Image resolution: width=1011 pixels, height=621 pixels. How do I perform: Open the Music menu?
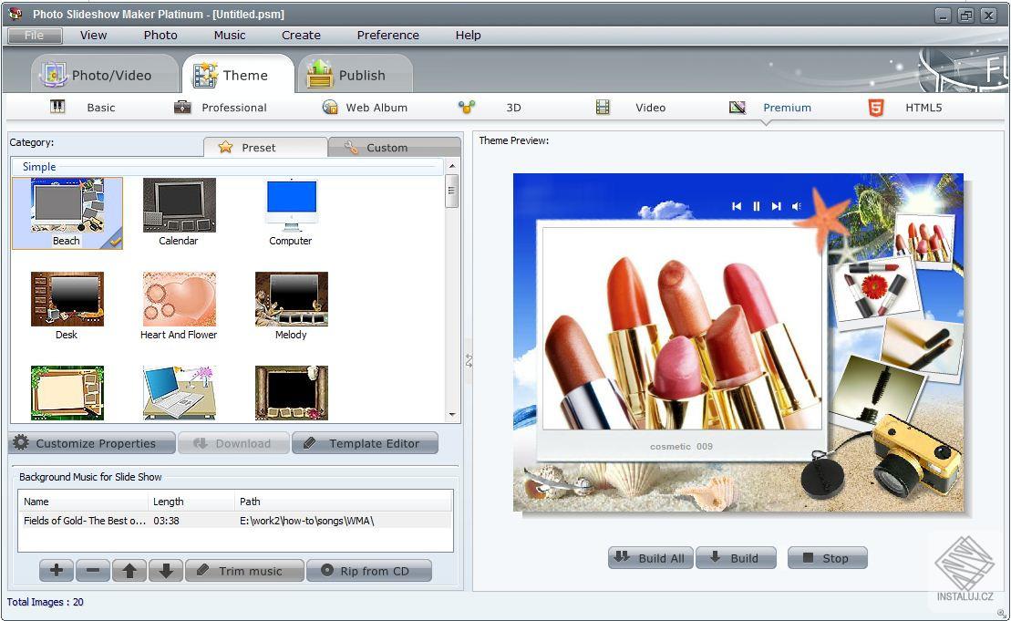(229, 35)
